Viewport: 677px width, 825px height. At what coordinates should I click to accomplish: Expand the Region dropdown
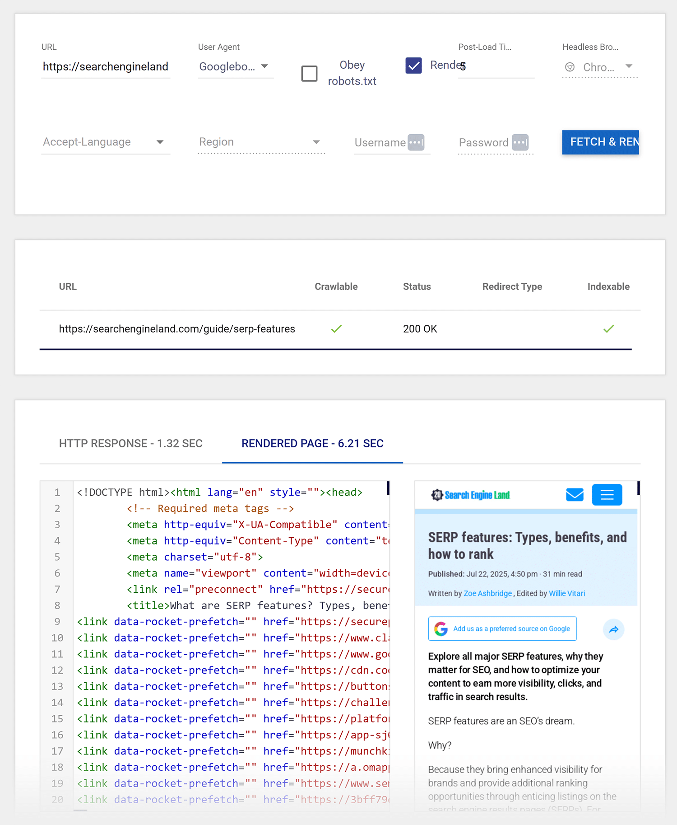(x=261, y=142)
